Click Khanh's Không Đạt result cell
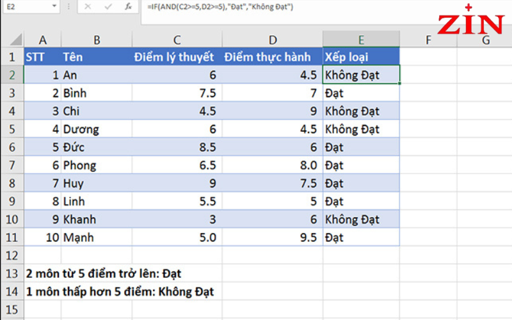This screenshot has width=512, height=320. [x=361, y=219]
